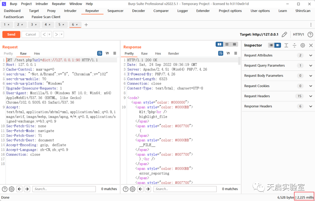Select Request Hex view tab

pyautogui.click(x=37, y=54)
